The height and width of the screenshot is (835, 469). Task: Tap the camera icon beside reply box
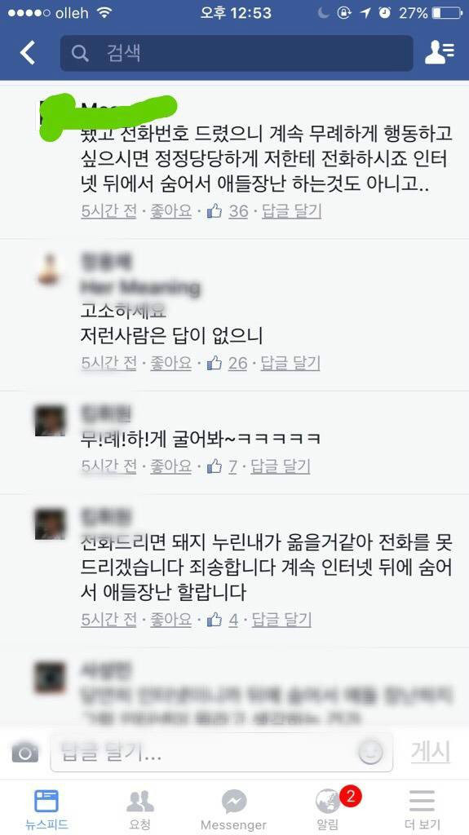25,753
